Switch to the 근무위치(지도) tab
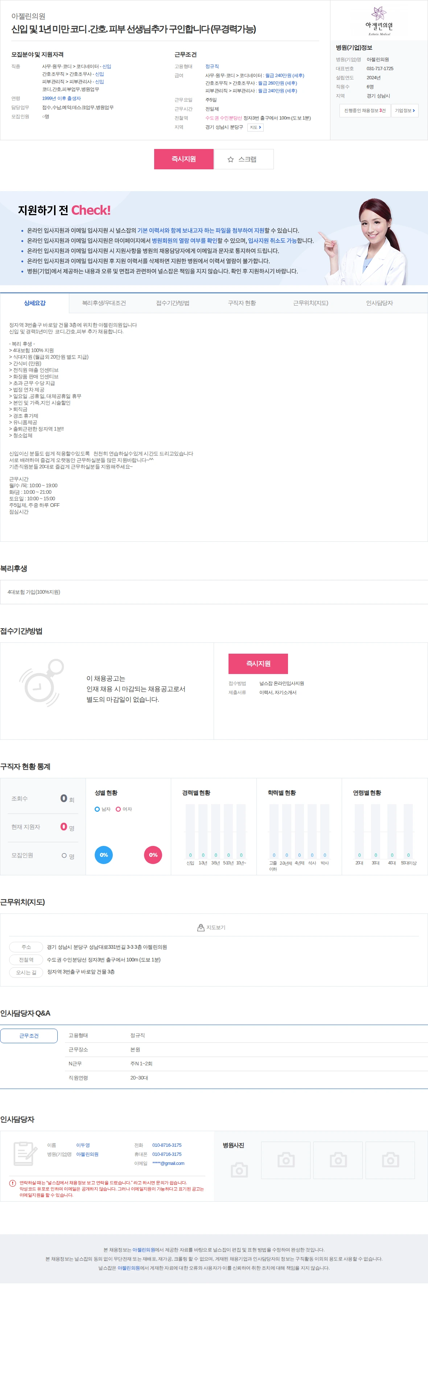The width and height of the screenshot is (428, 1396). pos(310,303)
